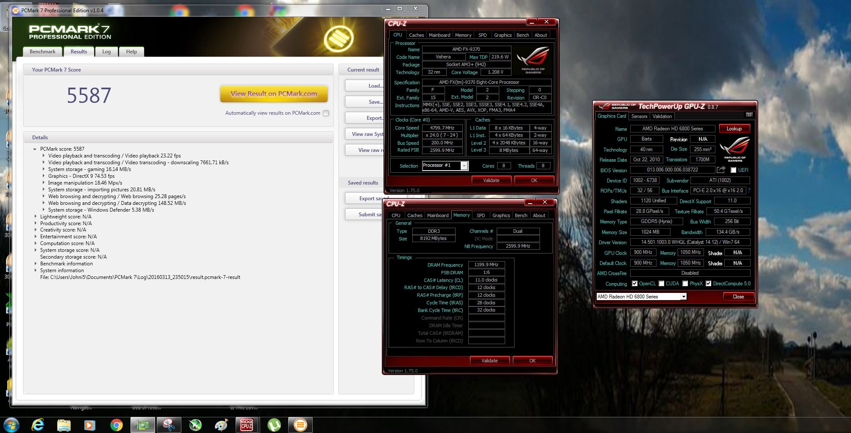
Task: Select the Driver Version 14.501.1003.0 WHQL field
Action: click(x=690, y=243)
